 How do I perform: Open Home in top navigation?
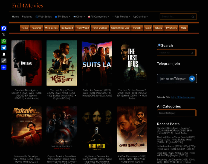(15, 17)
